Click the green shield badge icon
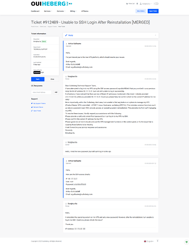Screen dimensions: 189x245 click(x=187, y=242)
